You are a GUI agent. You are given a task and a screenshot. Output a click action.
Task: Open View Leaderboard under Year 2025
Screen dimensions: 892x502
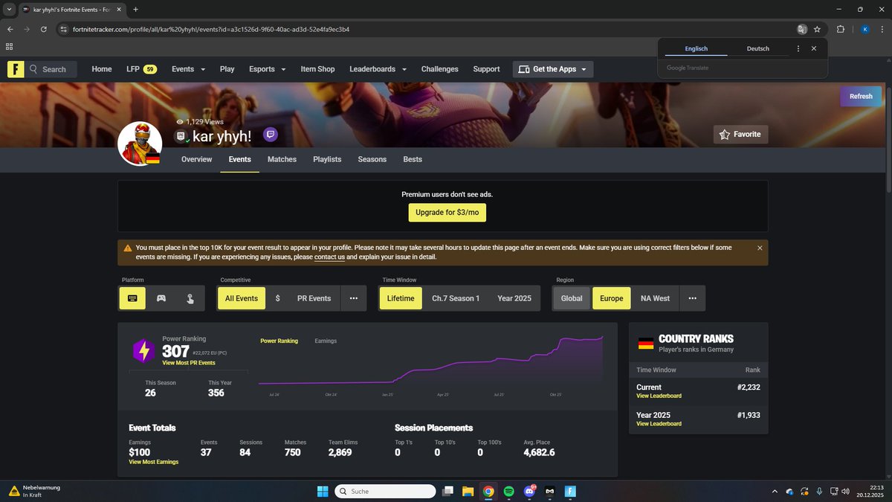tap(659, 424)
